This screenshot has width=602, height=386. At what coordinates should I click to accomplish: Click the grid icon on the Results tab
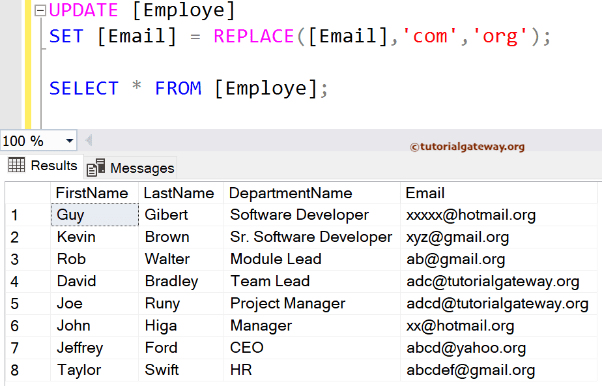tap(17, 165)
